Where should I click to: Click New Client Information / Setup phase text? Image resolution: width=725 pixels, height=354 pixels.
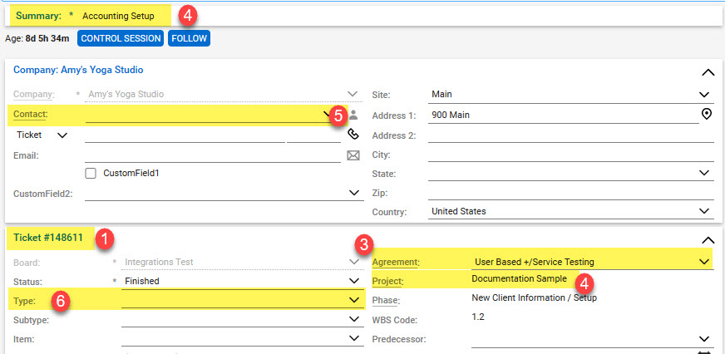coord(534,297)
